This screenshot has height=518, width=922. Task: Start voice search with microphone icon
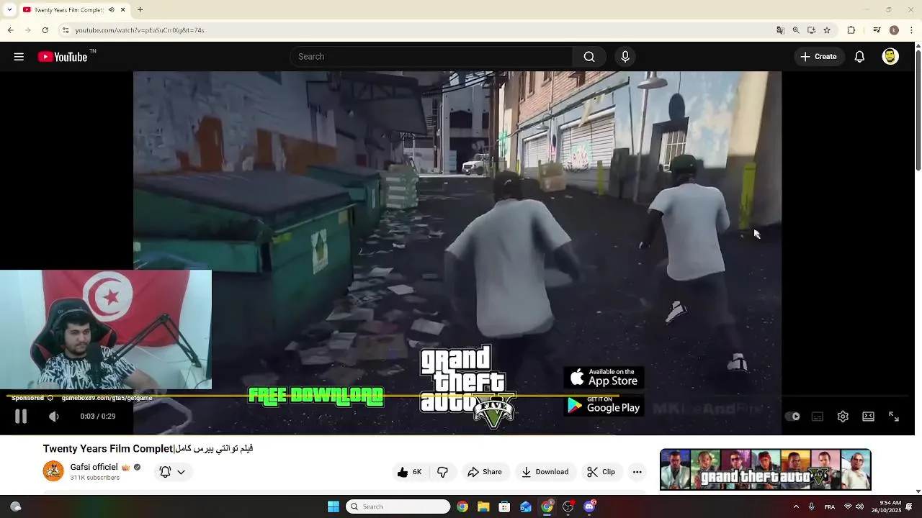pyautogui.click(x=625, y=57)
